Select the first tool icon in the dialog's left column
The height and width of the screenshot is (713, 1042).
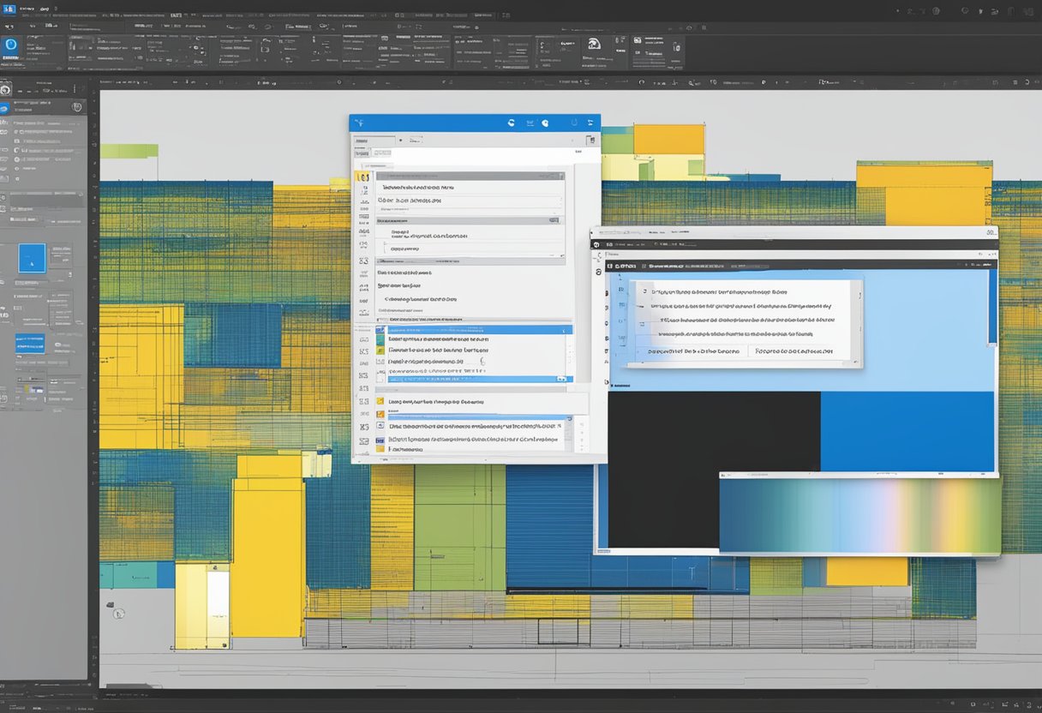(x=363, y=176)
